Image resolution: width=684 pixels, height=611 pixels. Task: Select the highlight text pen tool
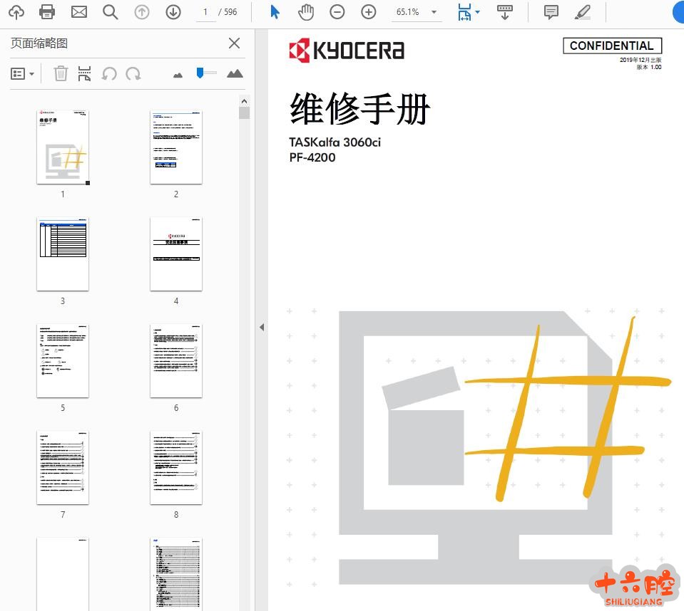point(582,12)
